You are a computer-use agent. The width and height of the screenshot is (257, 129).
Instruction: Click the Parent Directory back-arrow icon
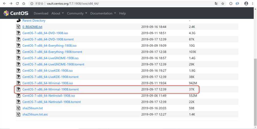[x=18, y=21]
